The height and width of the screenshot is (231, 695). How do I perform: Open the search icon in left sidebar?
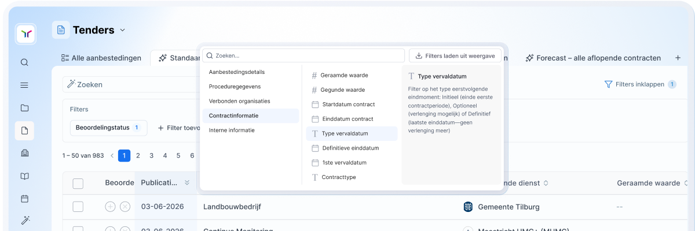tap(24, 62)
